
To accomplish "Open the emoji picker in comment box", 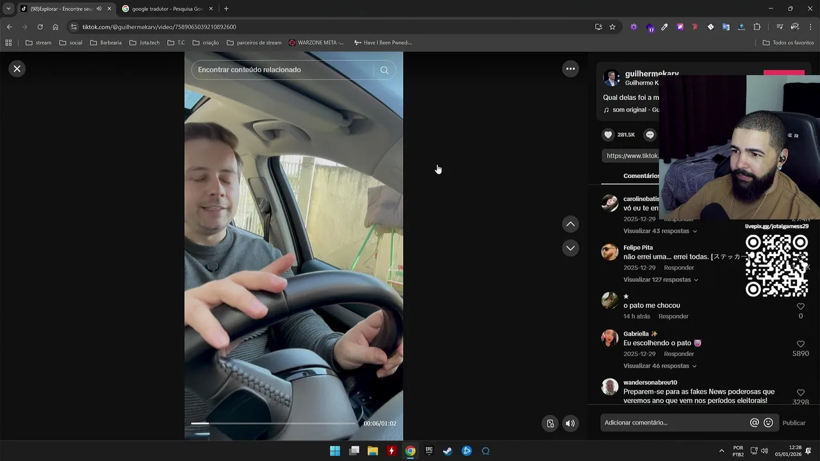I will coord(768,423).
